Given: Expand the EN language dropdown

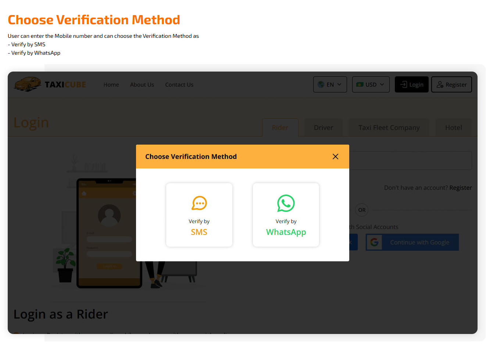Looking at the screenshot, I should coord(330,84).
